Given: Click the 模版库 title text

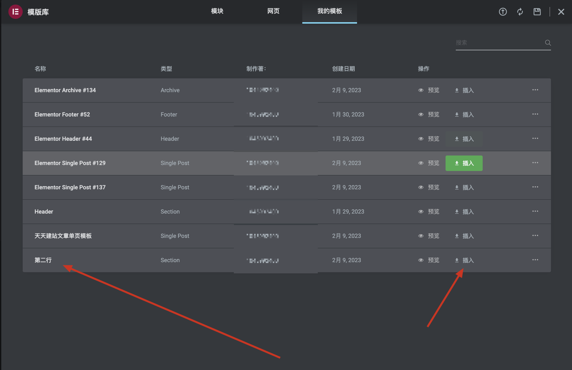Looking at the screenshot, I should point(38,12).
